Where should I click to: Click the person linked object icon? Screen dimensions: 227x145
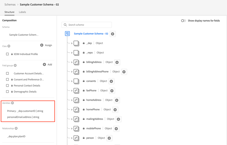tap(76, 138)
